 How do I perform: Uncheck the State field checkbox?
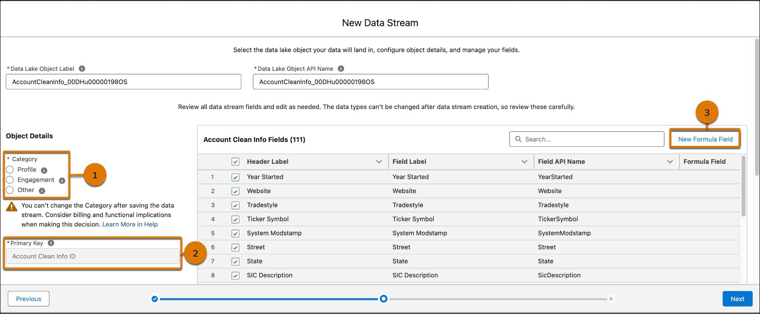(235, 262)
